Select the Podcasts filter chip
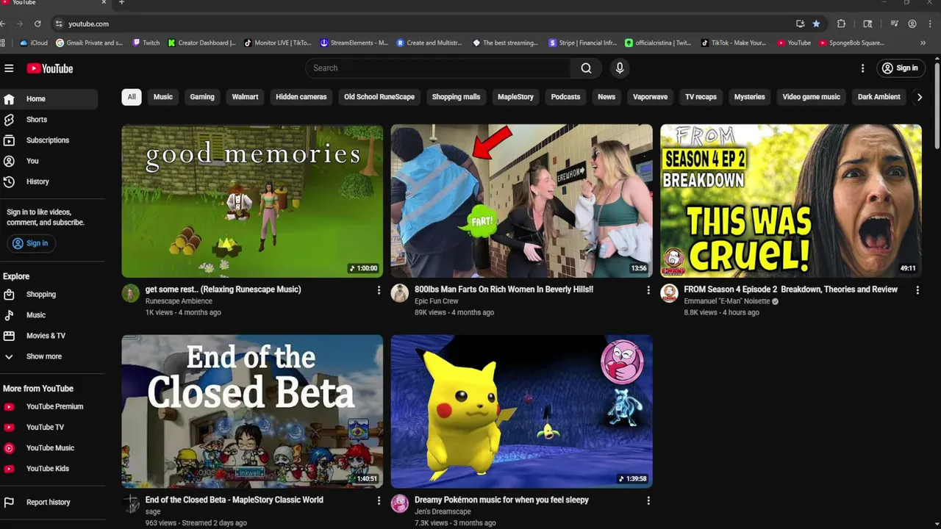Image resolution: width=941 pixels, height=529 pixels. click(x=565, y=97)
